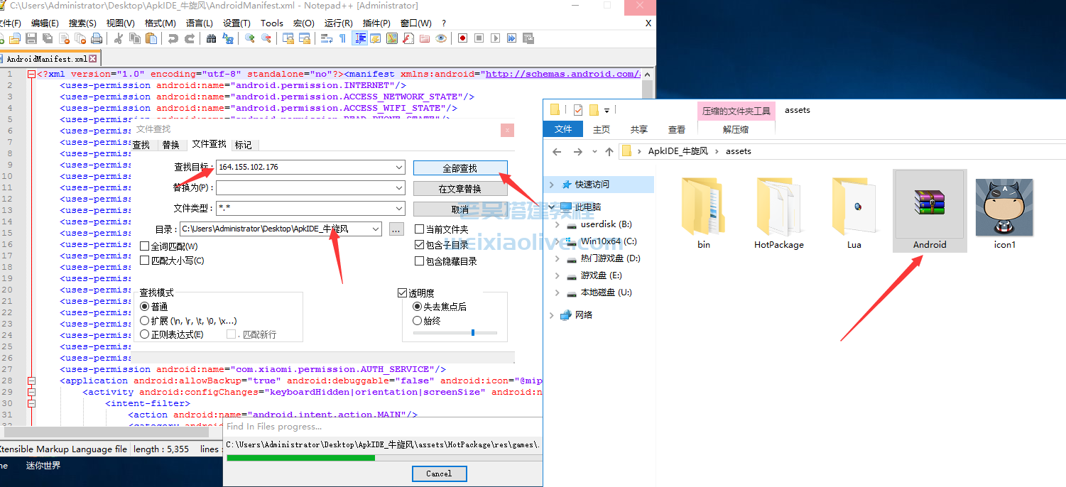Switch to the 标记 tab in the dialog
This screenshot has height=487, width=1066.
pyautogui.click(x=243, y=145)
